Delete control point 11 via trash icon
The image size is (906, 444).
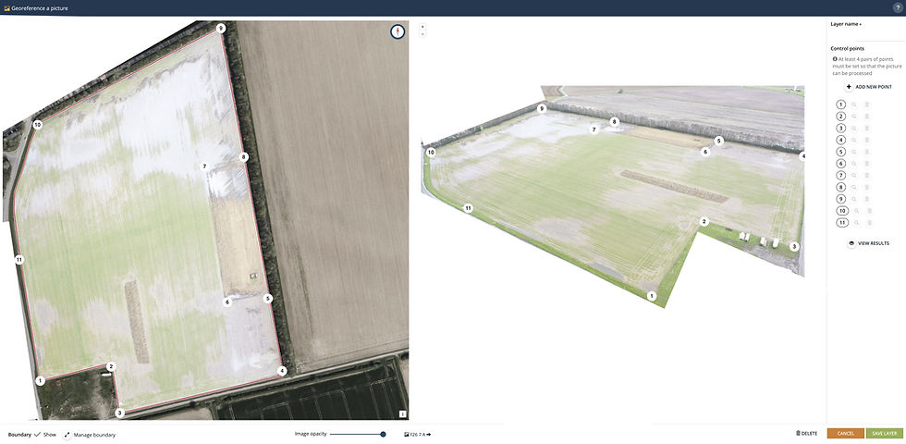point(870,223)
